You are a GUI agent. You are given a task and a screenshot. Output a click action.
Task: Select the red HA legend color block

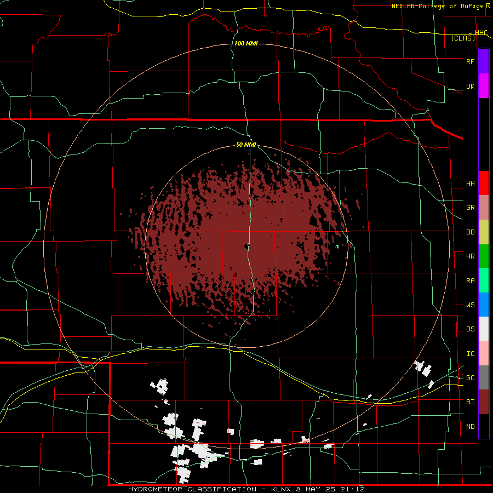click(484, 183)
